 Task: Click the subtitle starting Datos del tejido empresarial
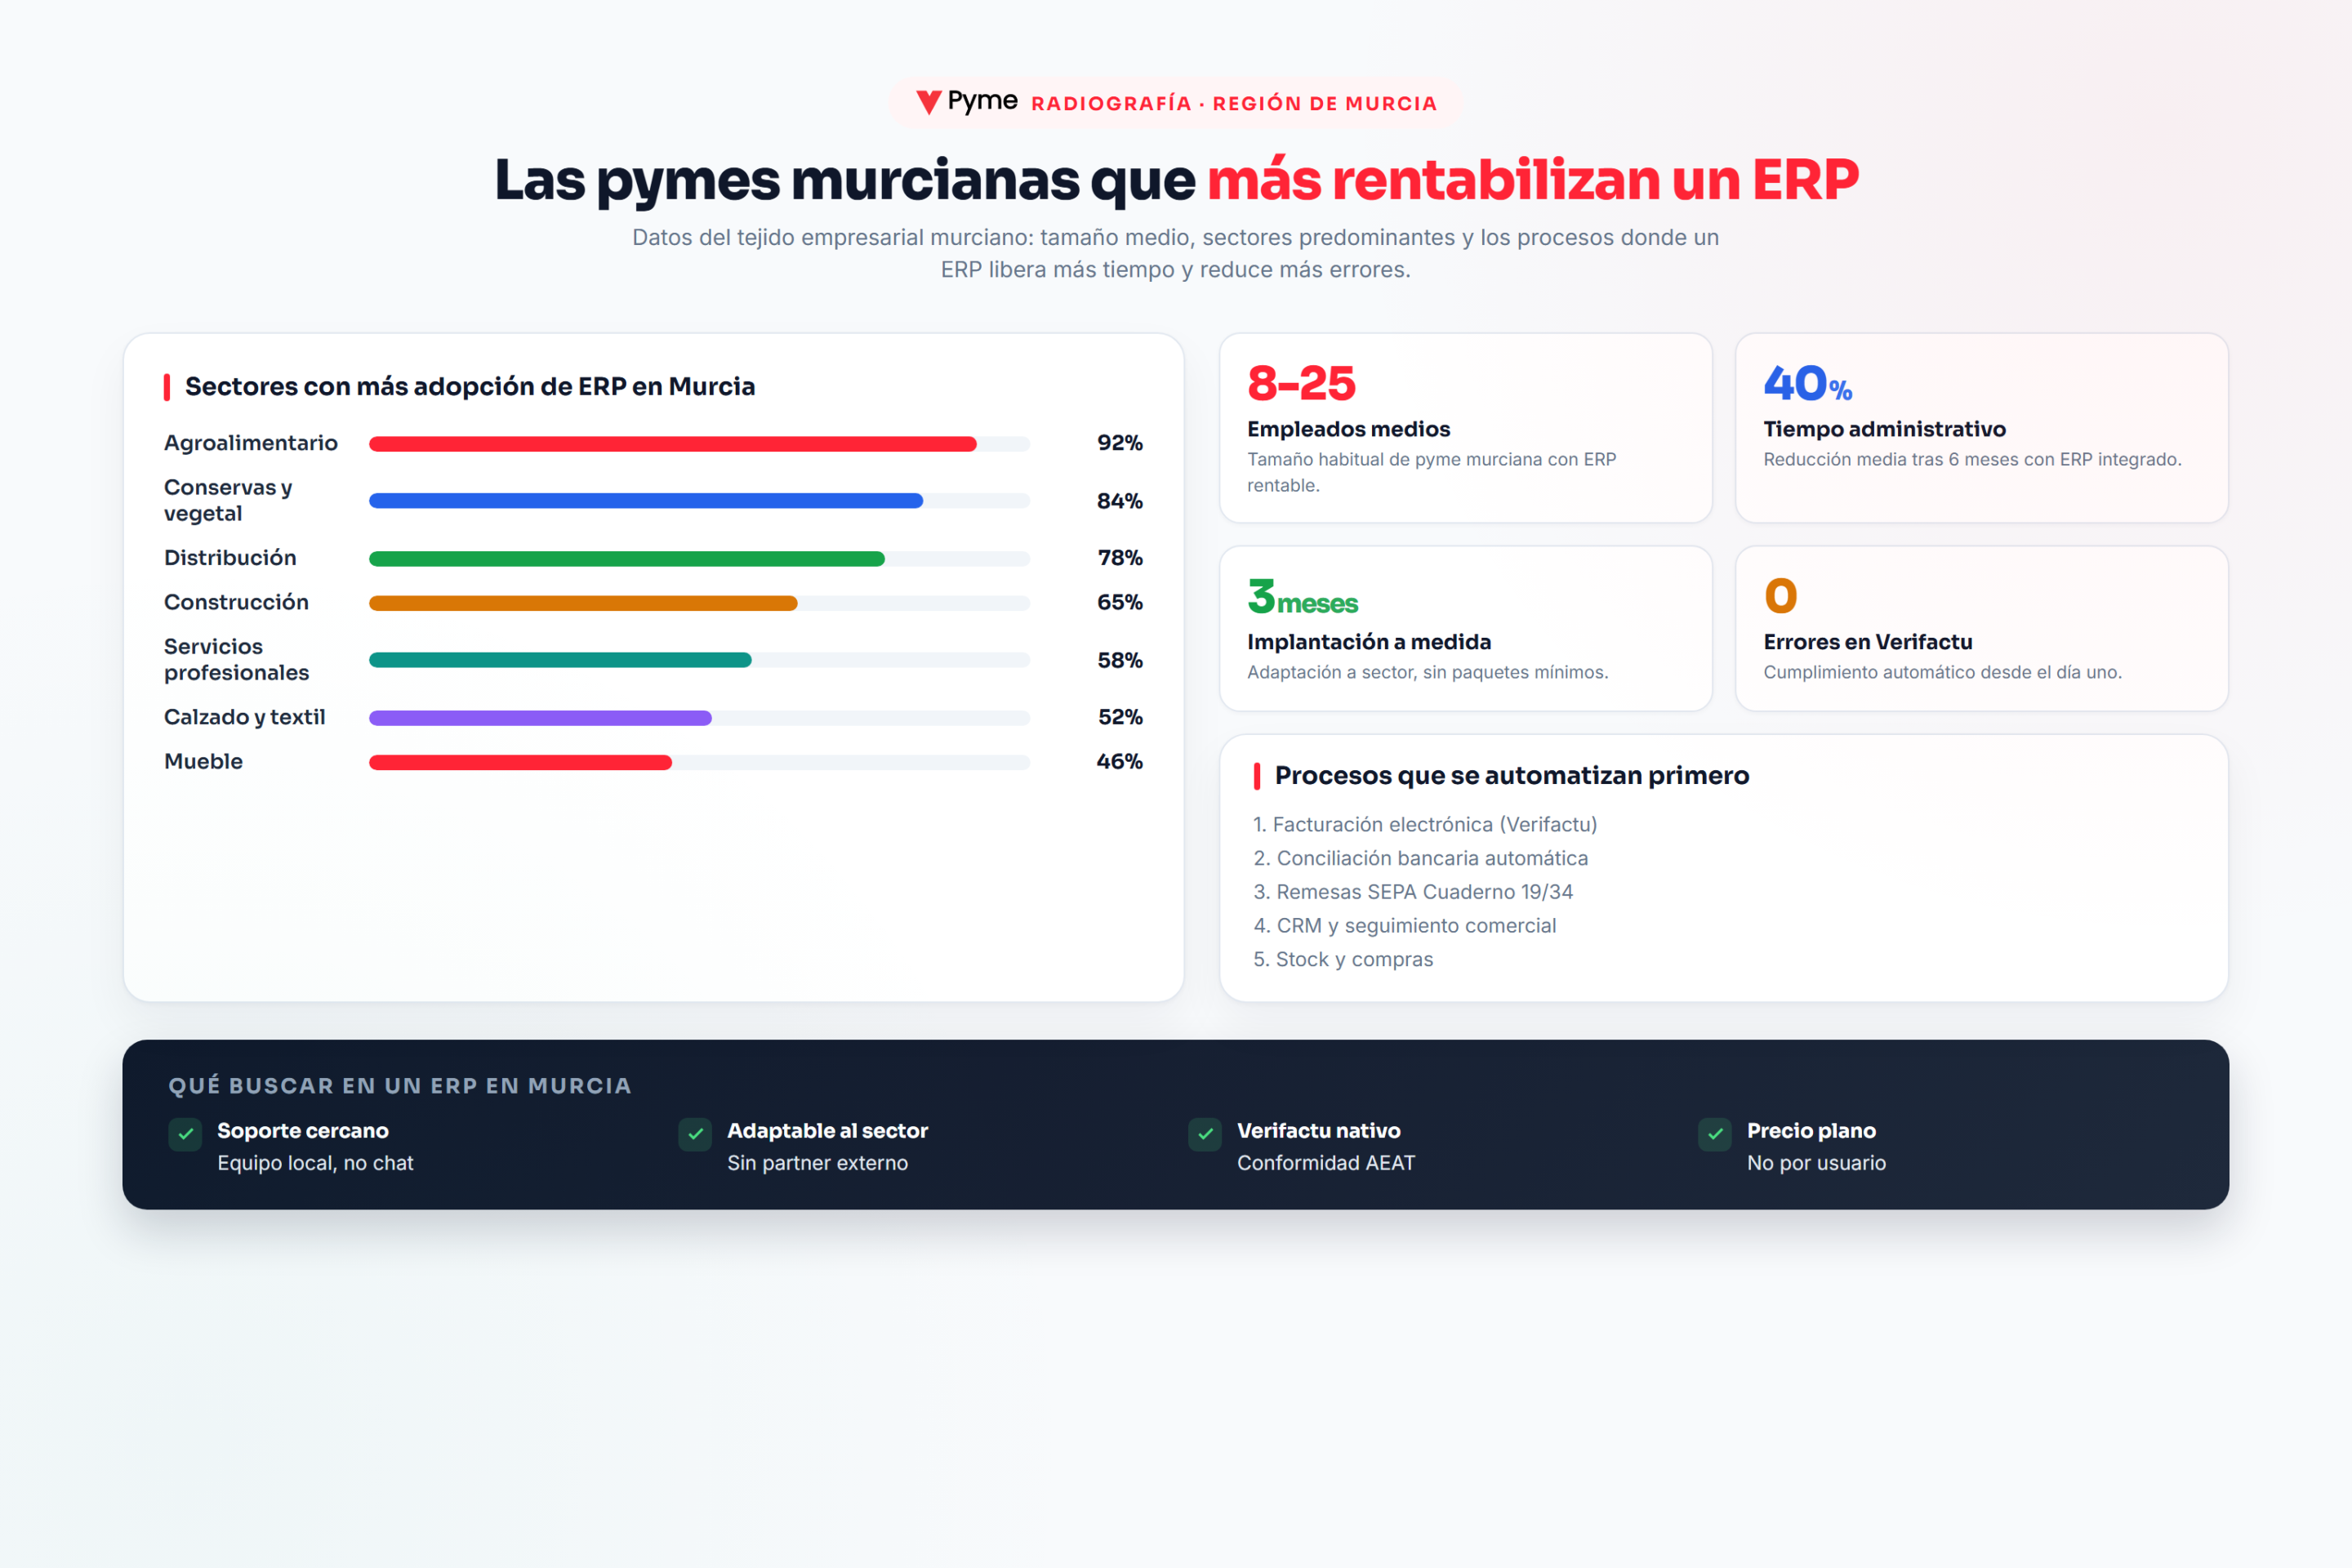pos(1176,253)
